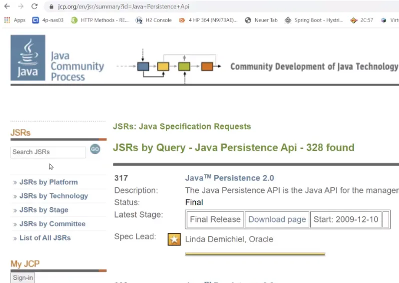399x283 pixels.
Task: Click the Java Community Process title text
Action: coord(77,66)
